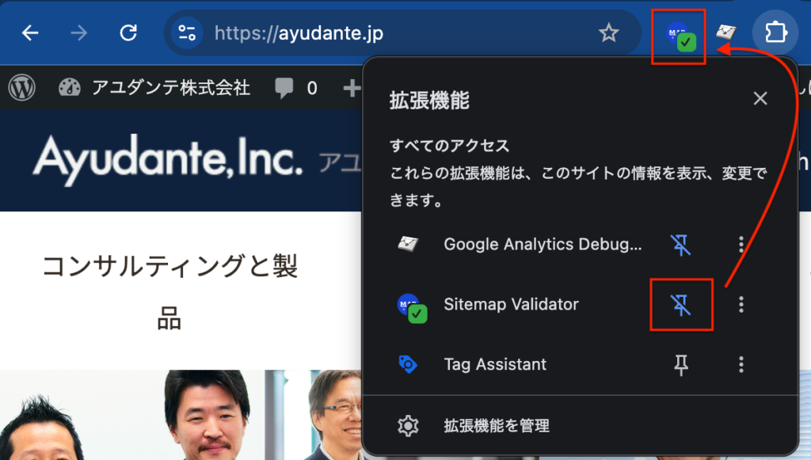The image size is (811, 460).
Task: Close the extensions popup panel
Action: [x=760, y=98]
